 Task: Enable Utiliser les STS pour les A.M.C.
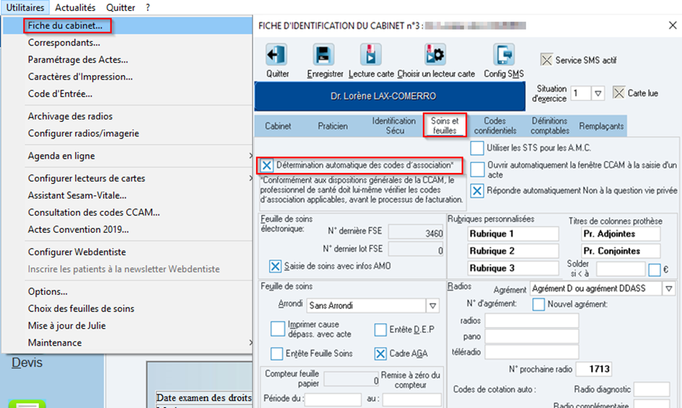click(477, 148)
